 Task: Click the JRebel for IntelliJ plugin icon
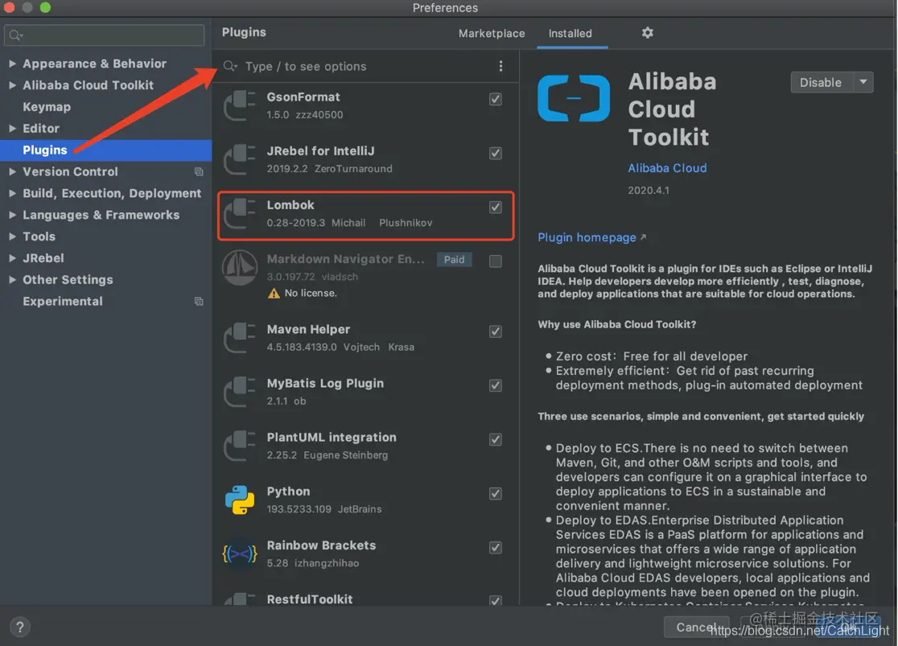click(x=240, y=160)
